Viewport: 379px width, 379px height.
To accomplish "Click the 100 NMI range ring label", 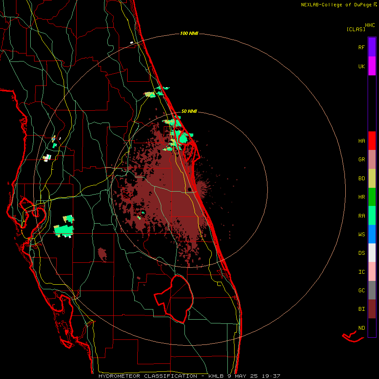I will [x=189, y=33].
